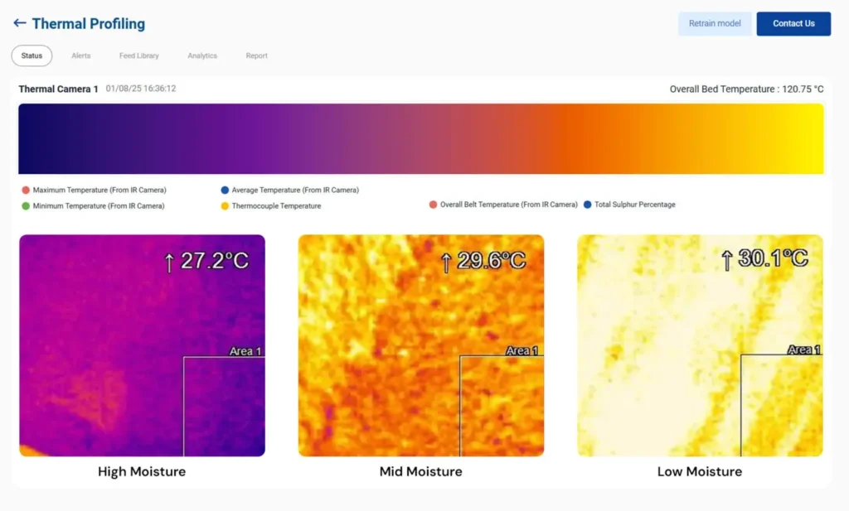Open the Report tab
Image resolution: width=849 pixels, height=511 pixels.
coord(256,56)
